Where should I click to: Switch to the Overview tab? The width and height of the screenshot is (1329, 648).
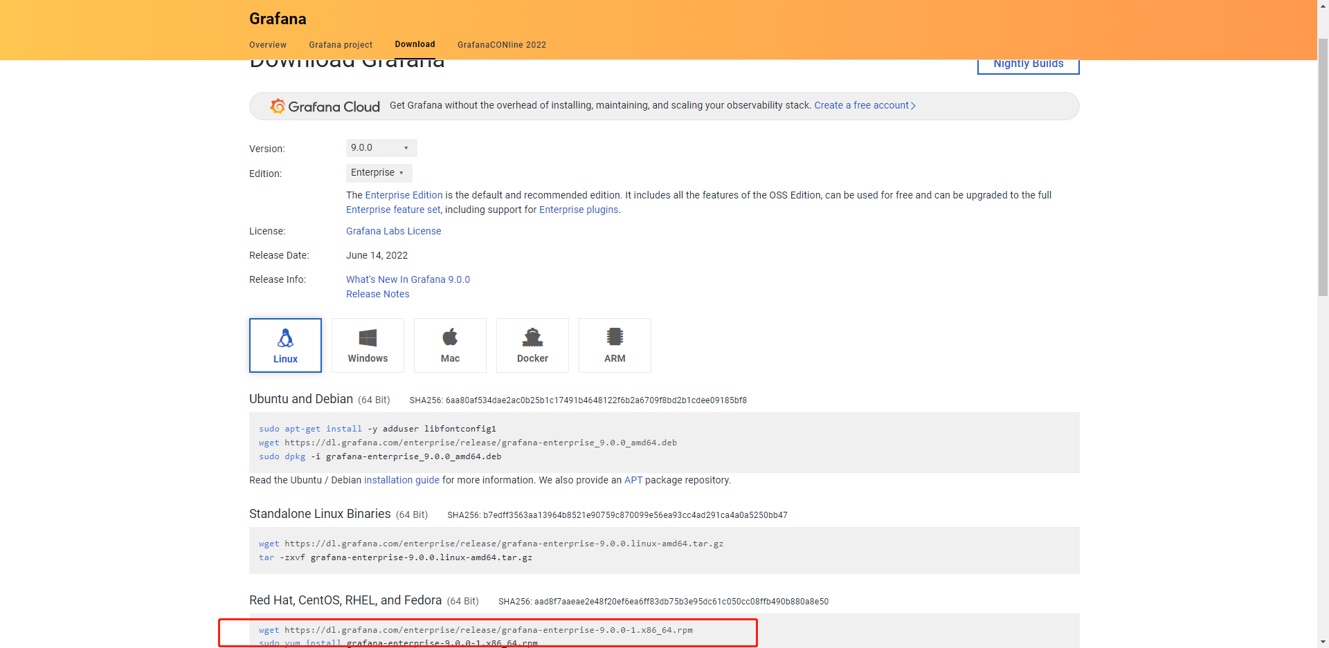point(268,45)
